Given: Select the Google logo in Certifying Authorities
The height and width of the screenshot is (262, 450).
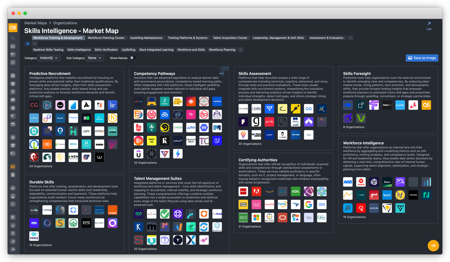Looking at the screenshot, I should click(309, 205).
